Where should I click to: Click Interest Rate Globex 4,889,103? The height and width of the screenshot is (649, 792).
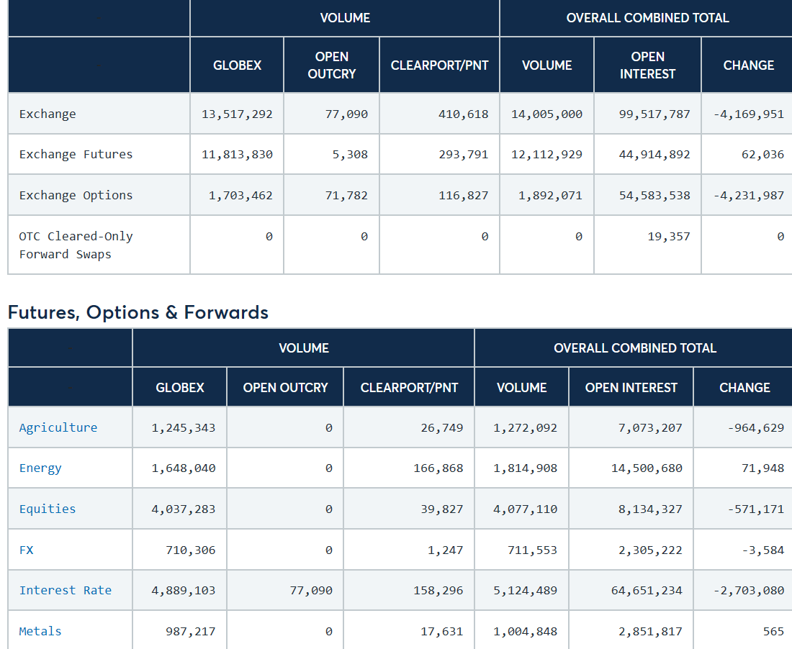184,591
